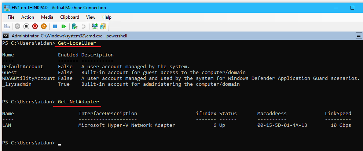Minimize the cmd.exe powershell console window
The image size is (363, 151).
(x=359, y=36)
